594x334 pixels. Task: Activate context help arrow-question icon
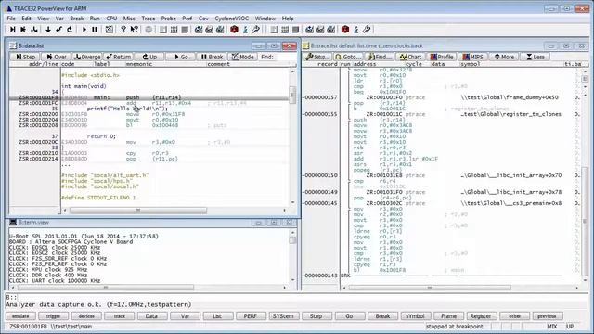tap(134, 30)
